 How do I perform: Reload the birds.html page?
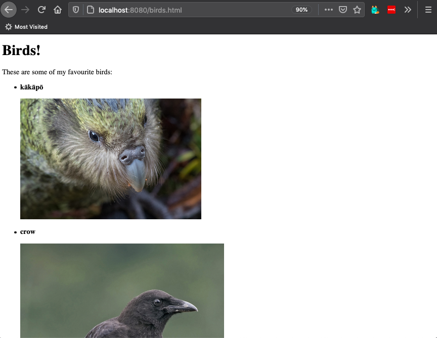[41, 10]
